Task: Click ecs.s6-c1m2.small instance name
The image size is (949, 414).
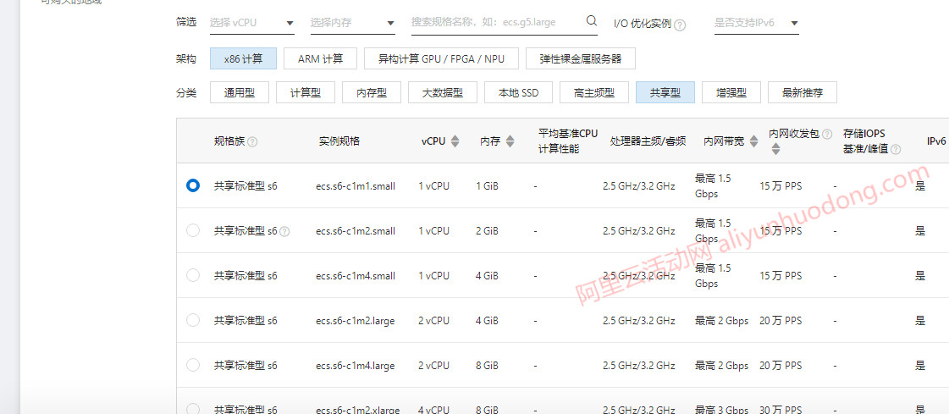Action: [356, 231]
